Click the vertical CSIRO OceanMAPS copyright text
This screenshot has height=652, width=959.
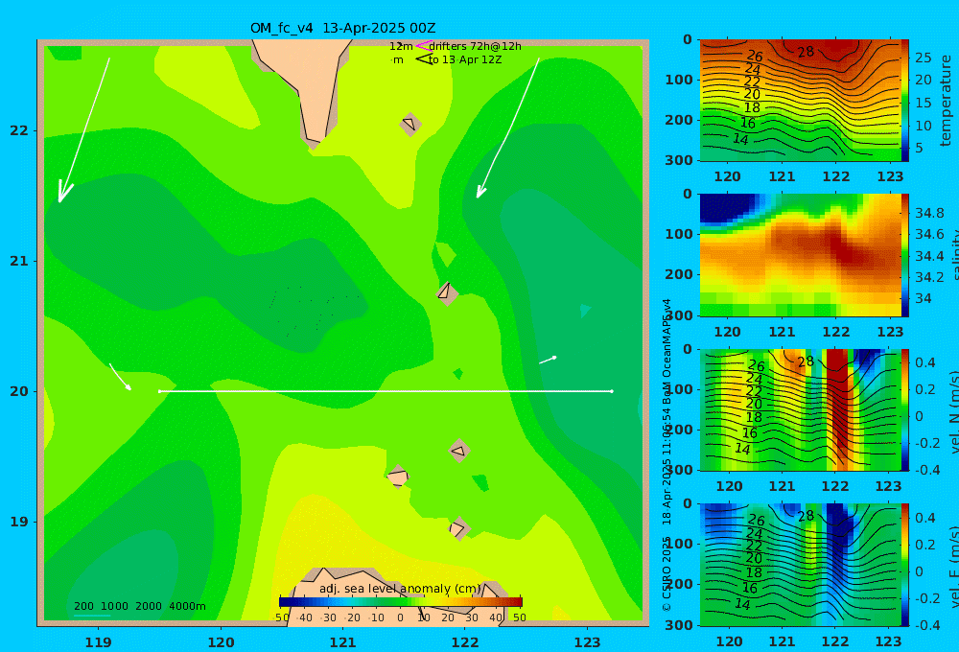(667, 454)
